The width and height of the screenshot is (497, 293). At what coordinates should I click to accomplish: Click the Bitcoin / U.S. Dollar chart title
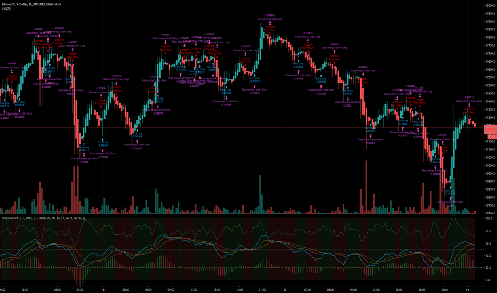click(31, 4)
